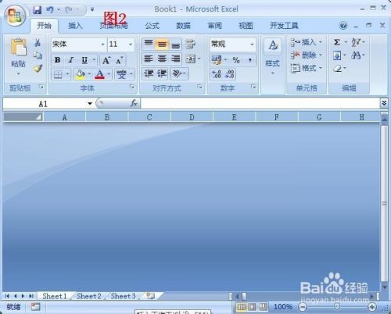Open 样式 (Styles) gallery
The height and width of the screenshot is (314, 391).
click(273, 56)
